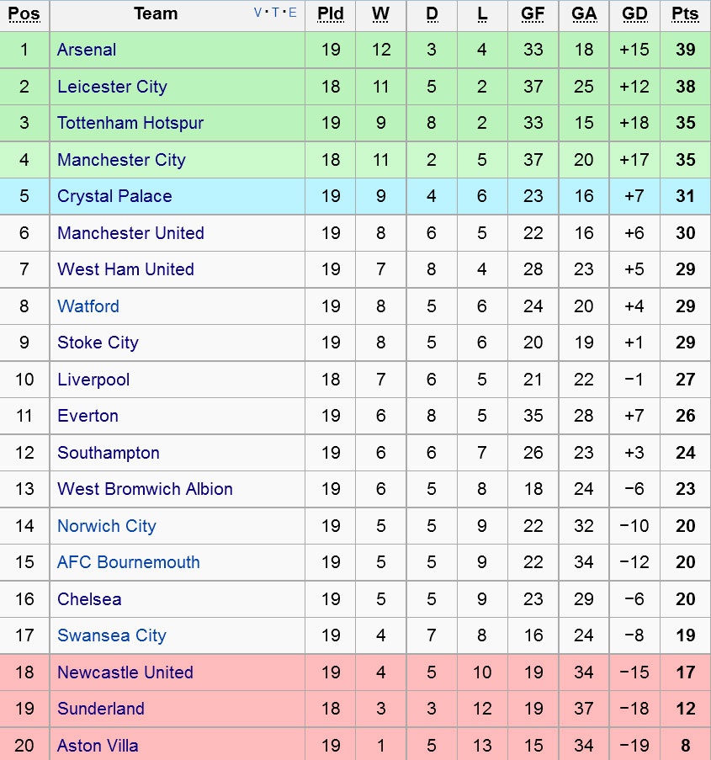Screen dimensions: 711x760
Task: Click the T talk template link
Action: point(275,13)
